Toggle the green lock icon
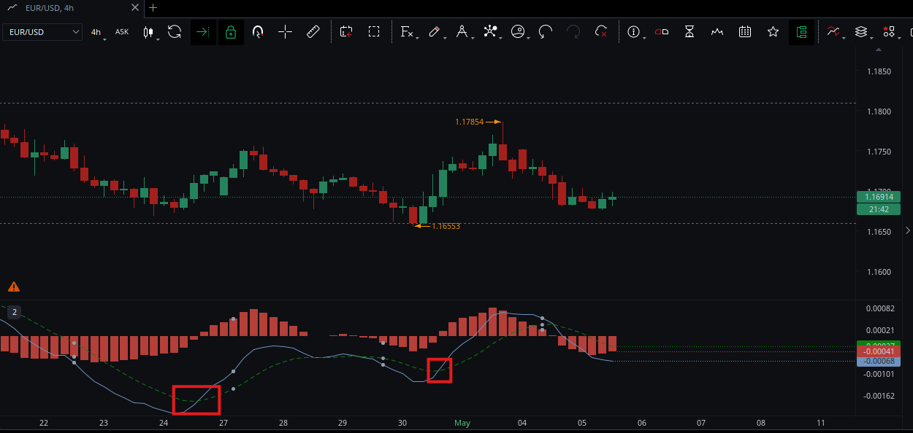The image size is (913, 433). 231,32
